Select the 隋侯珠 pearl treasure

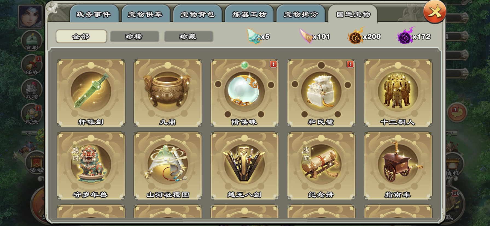point(244,93)
